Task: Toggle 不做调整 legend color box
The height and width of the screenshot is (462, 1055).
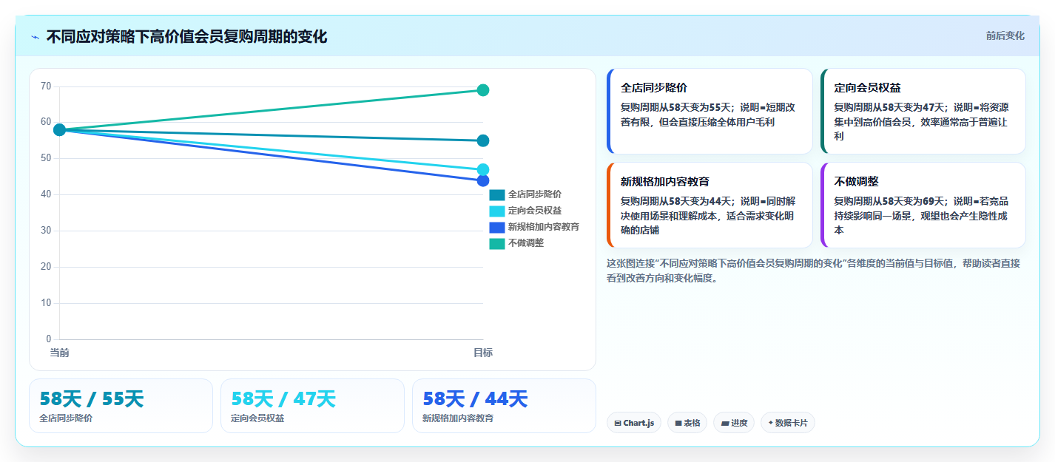Action: 497,243
